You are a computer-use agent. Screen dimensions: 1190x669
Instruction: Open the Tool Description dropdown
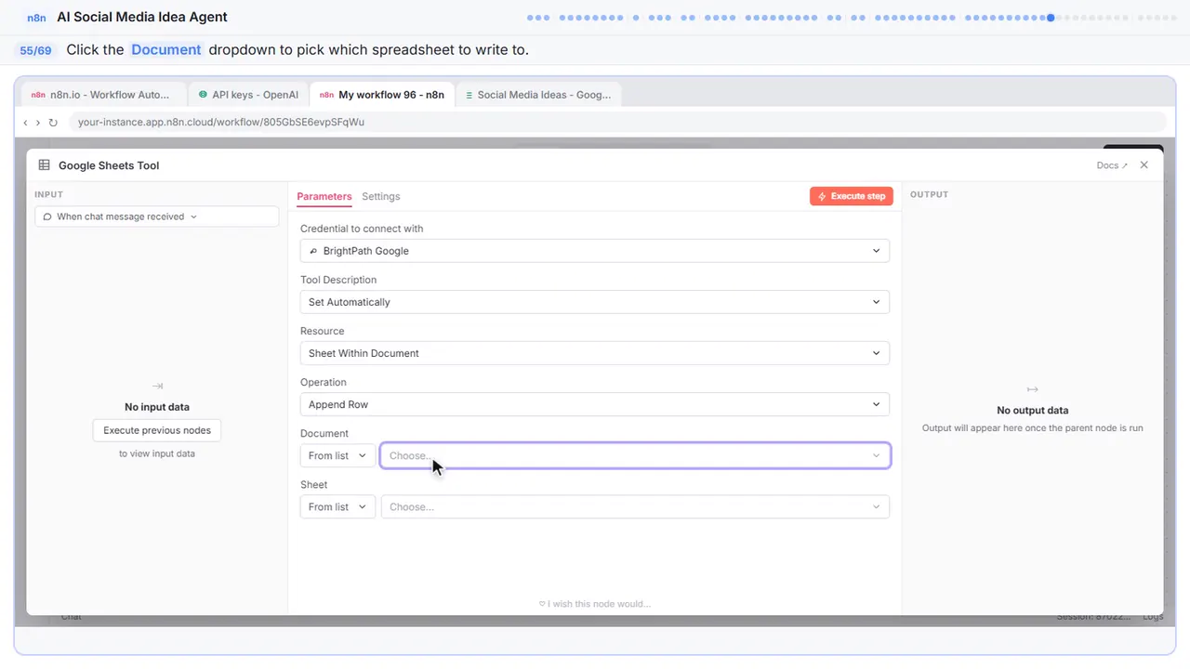coord(595,302)
